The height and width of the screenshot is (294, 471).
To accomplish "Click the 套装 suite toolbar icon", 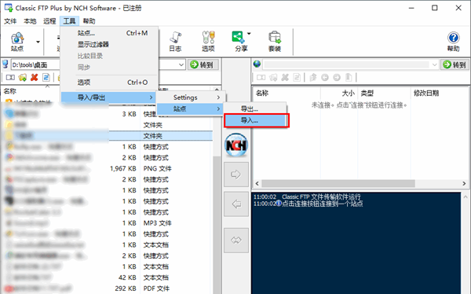I will pos(275,42).
